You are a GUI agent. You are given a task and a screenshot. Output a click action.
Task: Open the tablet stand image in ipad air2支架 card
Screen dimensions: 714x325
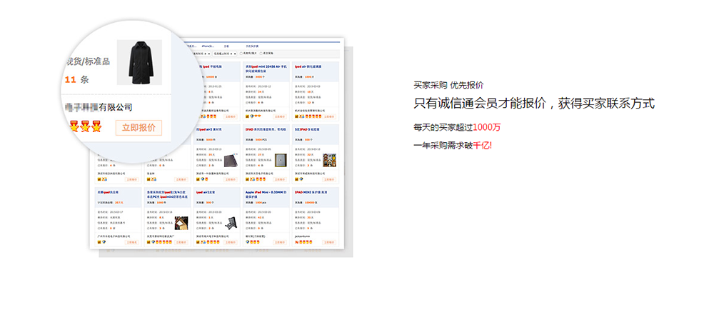230,223
